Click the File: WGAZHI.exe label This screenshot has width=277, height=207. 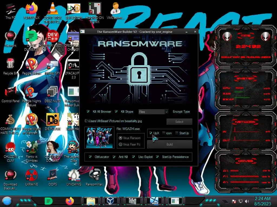point(128,129)
